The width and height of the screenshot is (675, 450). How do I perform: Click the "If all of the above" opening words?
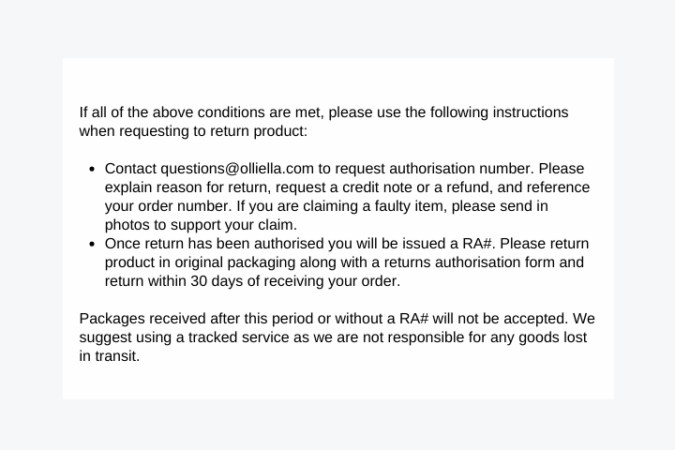point(136,112)
